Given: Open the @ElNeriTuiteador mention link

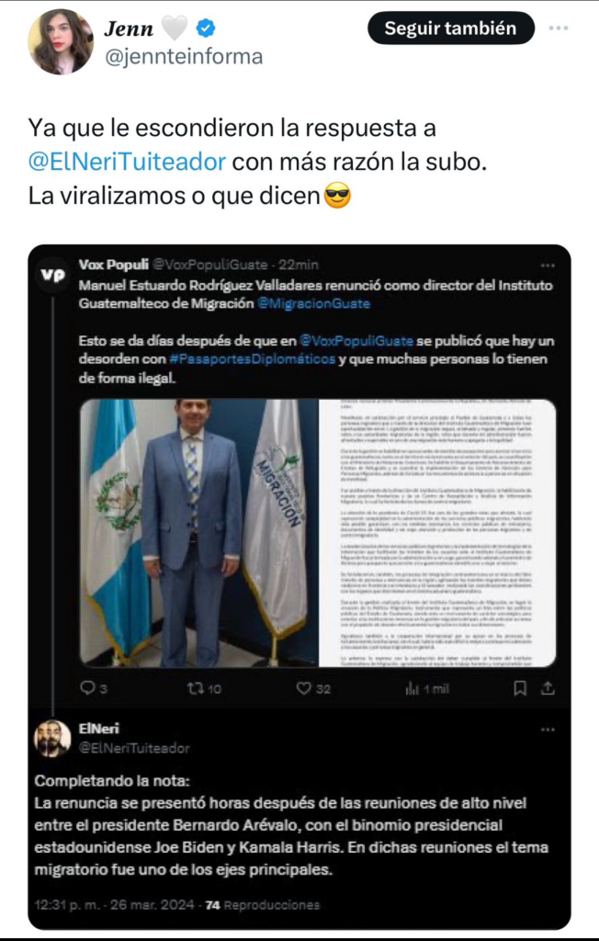Looking at the screenshot, I should tap(128, 162).
